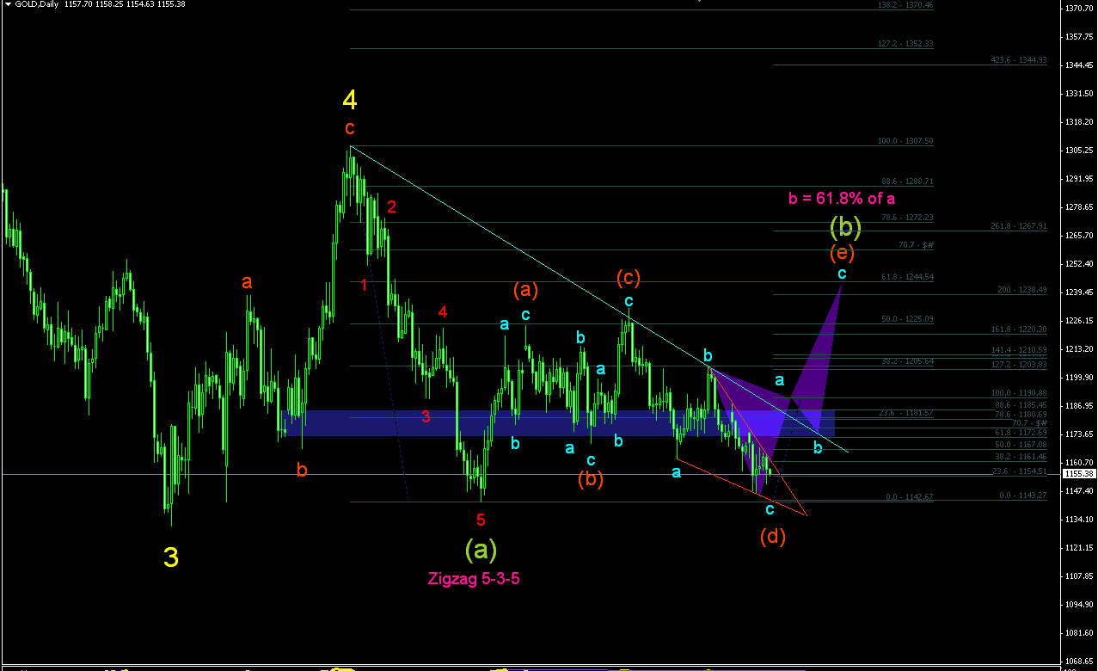This screenshot has width=1098, height=671.
Task: Click Fibonacci label "100.0 - 1307.50"
Action: click(x=905, y=141)
